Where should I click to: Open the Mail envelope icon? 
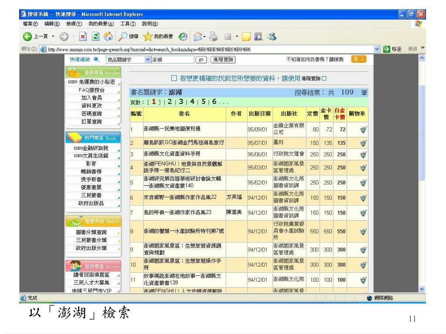pos(198,37)
